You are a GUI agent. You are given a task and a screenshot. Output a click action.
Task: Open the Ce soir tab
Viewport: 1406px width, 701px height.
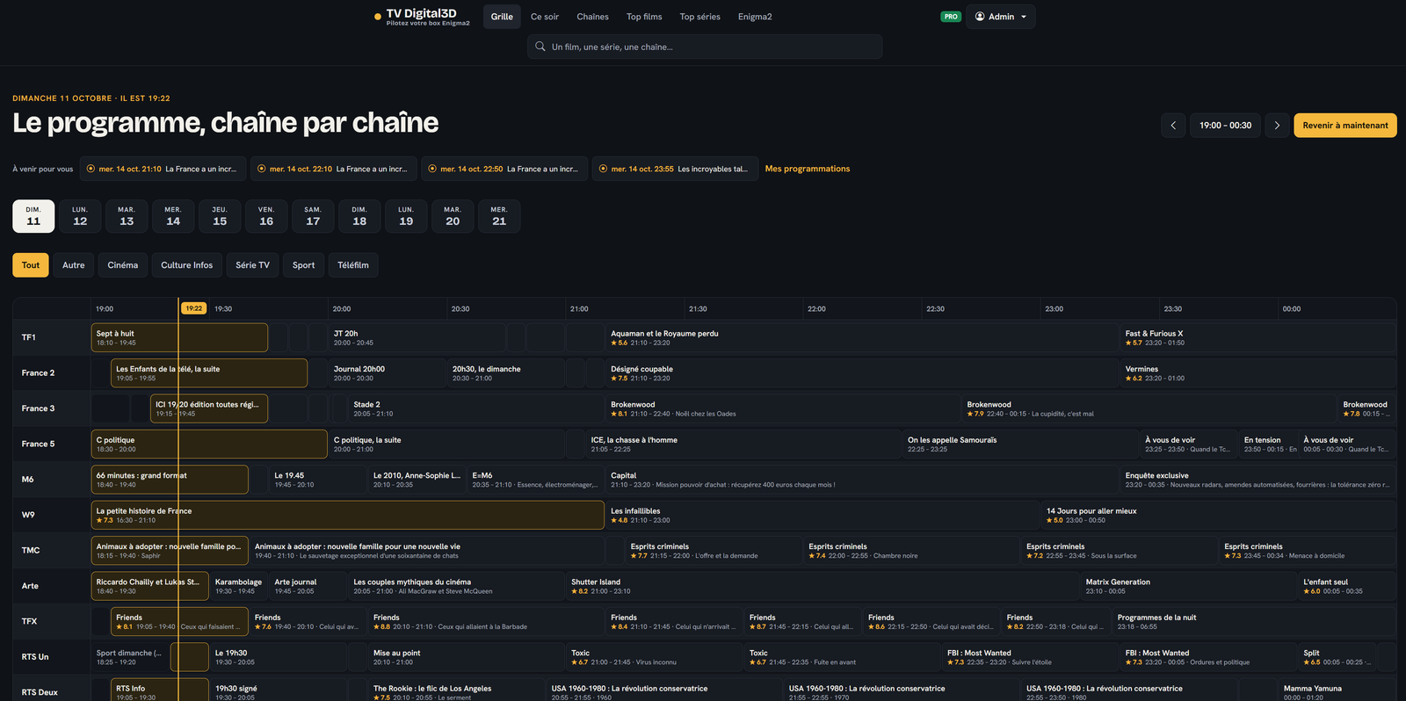click(545, 17)
